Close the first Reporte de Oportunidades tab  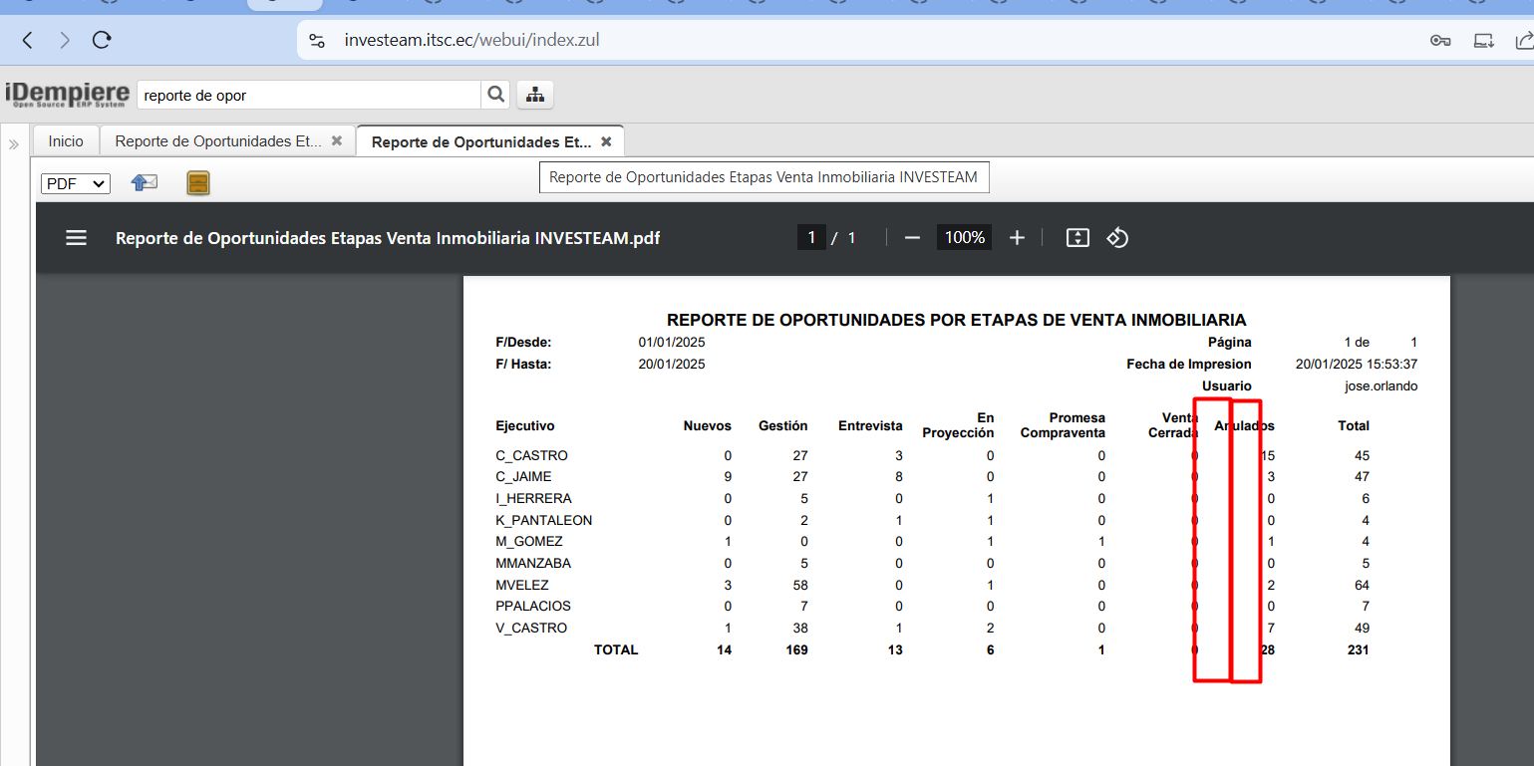(337, 141)
